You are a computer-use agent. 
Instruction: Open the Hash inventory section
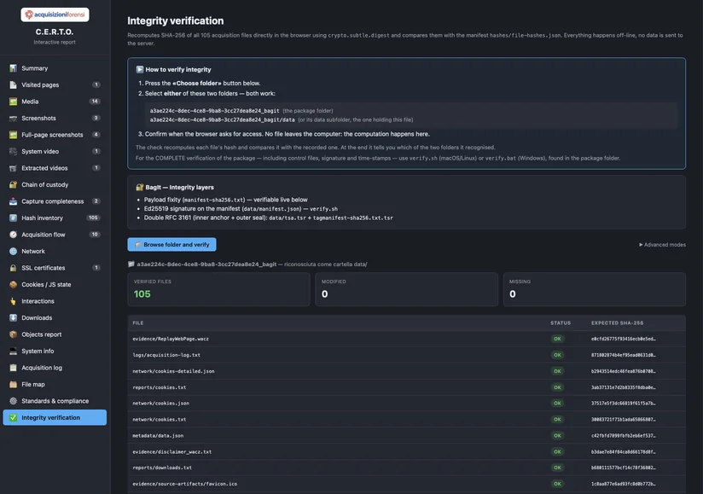click(55, 218)
